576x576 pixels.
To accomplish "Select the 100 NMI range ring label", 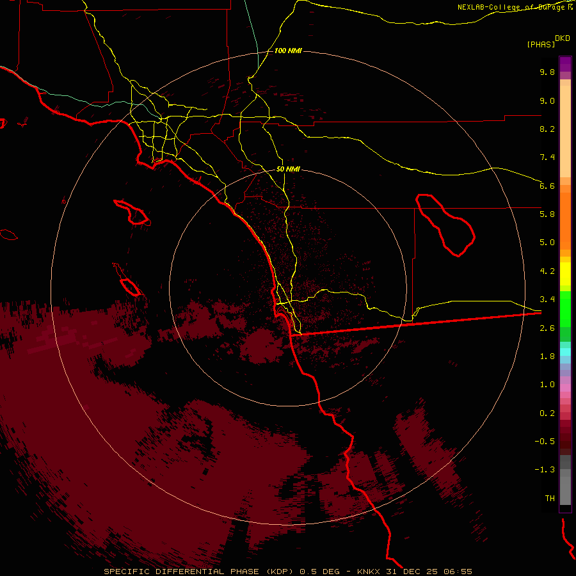I will (288, 51).
